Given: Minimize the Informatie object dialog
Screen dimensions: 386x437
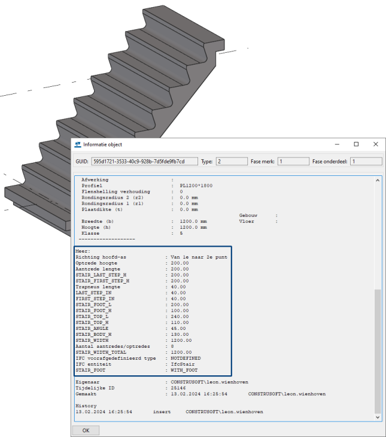Looking at the screenshot, I should coord(336,144).
